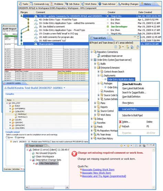Click the Share projects history entry
The width and height of the screenshot is (163, 191).
pyautogui.click(x=46, y=44)
